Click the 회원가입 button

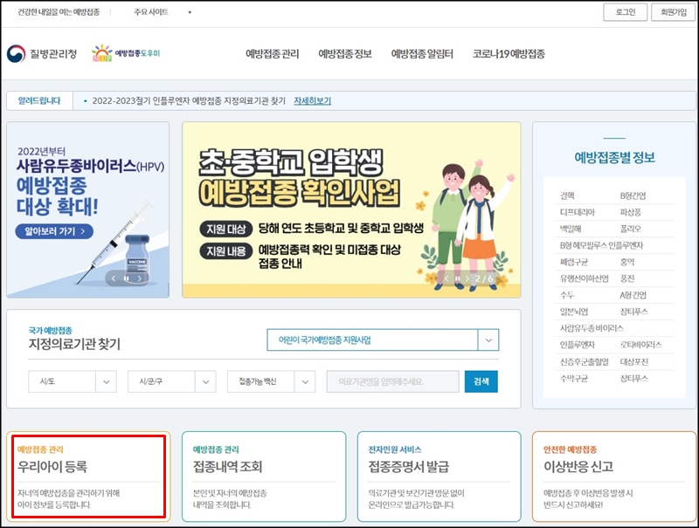point(674,12)
